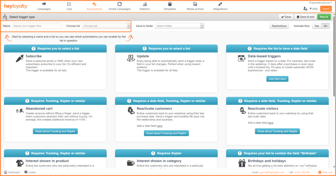Open the Select folder dropdown
This screenshot has height=176, width=336.
[179, 26]
